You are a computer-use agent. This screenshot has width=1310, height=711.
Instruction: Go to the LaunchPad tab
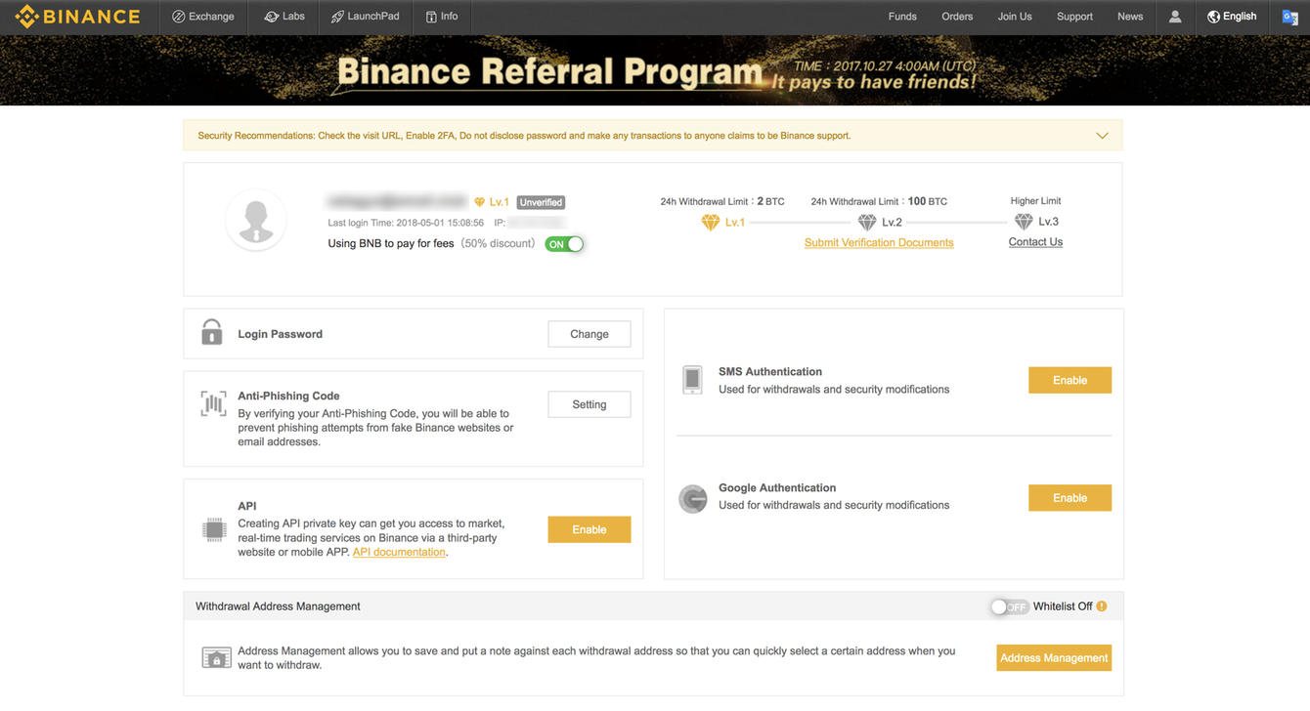[x=365, y=17]
